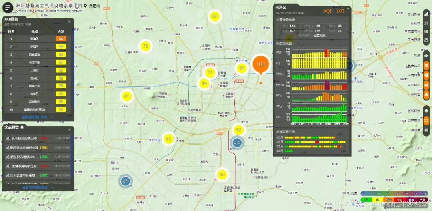Click the yellow 84 AQI map marker

pyautogui.click(x=204, y=83)
